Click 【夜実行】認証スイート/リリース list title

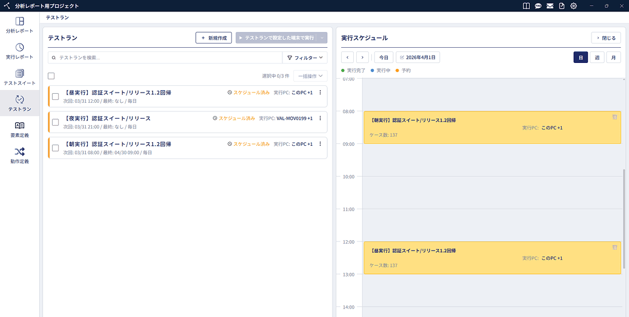107,119
